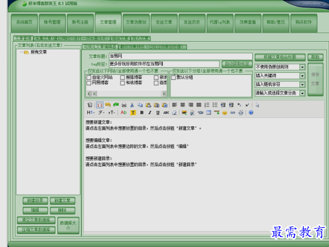The height and width of the screenshot is (247, 329).
Task: Check the 默认分组 checkbox
Action: [174, 78]
